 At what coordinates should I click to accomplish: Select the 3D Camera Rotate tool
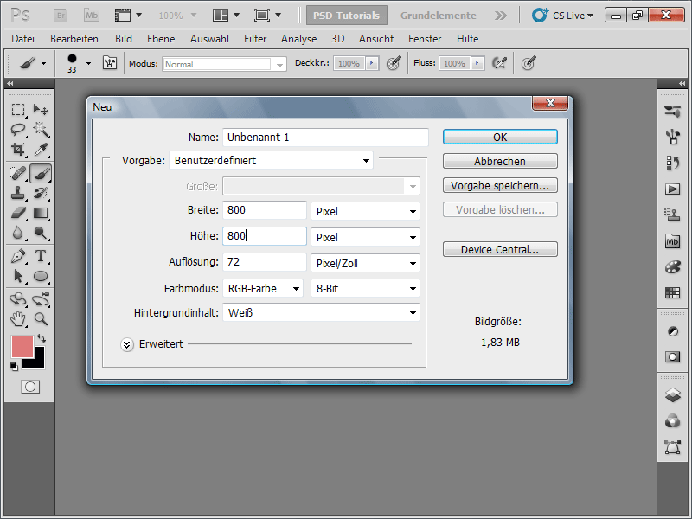[41, 299]
